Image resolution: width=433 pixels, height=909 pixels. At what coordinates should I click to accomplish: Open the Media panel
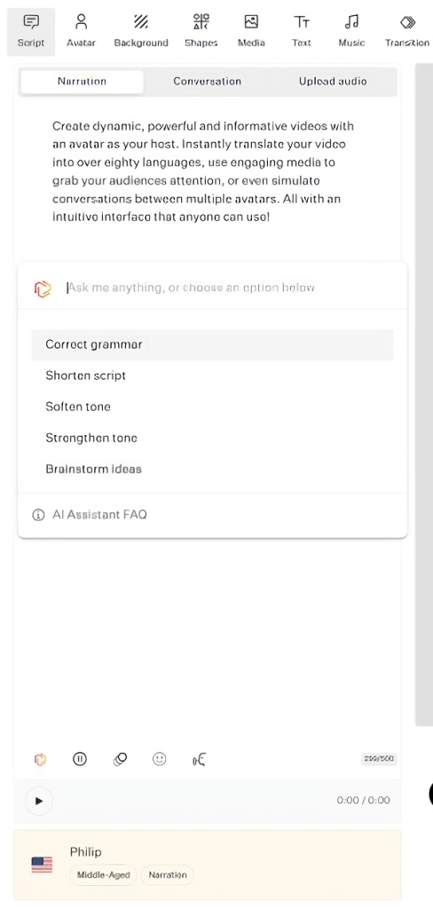pyautogui.click(x=251, y=31)
